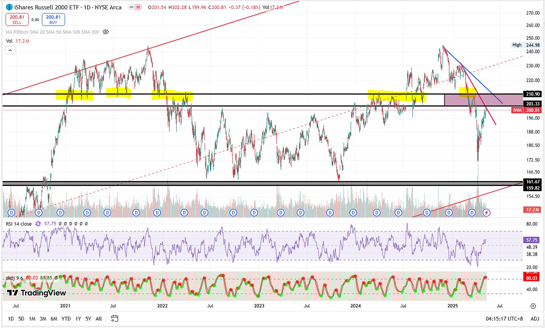This screenshot has height=328, width=545.
Task: Click the purple lightning earnings marker icon
Action: pos(486,213)
